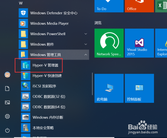Click the 浏览 tile group title
Image resolution: width=167 pixels, height=138 pixels.
(x=98, y=23)
